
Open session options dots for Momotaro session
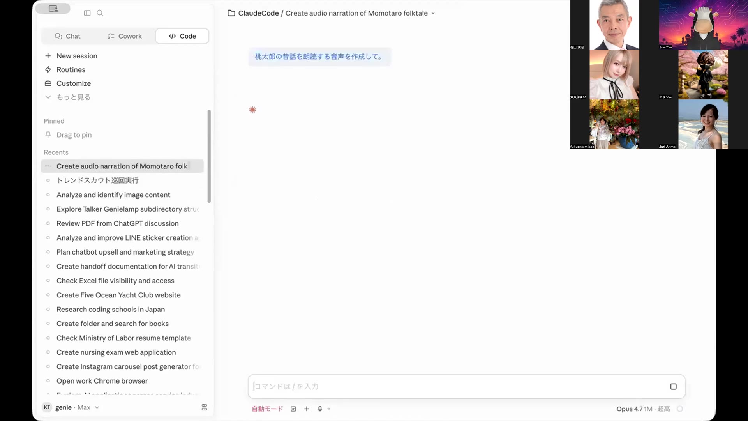coord(48,166)
